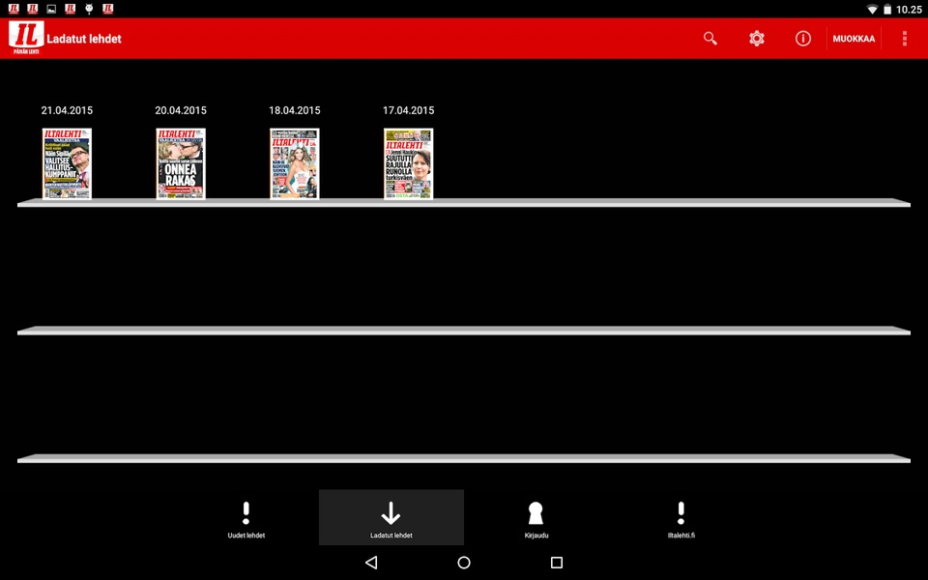
Task: Tap the Iltalehti IL logo in header
Action: pyautogui.click(x=26, y=38)
